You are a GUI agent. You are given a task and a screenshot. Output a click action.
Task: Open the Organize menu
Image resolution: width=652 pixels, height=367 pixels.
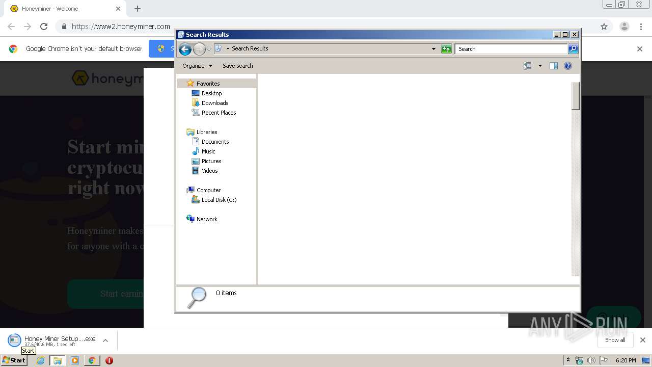(x=197, y=66)
